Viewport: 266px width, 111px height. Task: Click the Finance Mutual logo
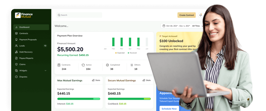point(24,15)
